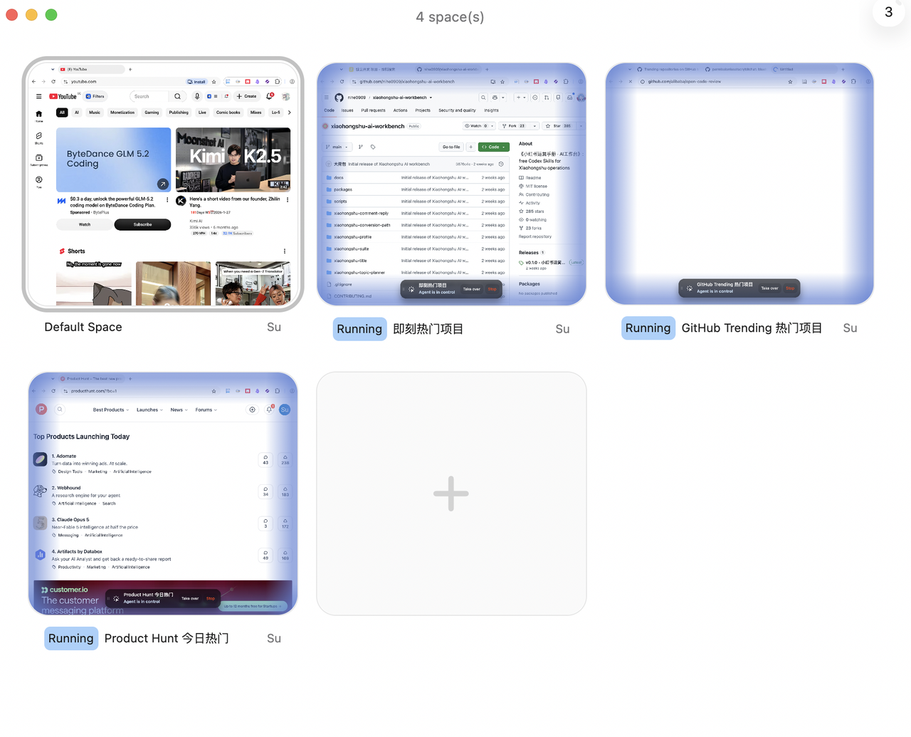The height and width of the screenshot is (737, 911).
Task: Activate YouTube voice search microphone
Action: 197,96
